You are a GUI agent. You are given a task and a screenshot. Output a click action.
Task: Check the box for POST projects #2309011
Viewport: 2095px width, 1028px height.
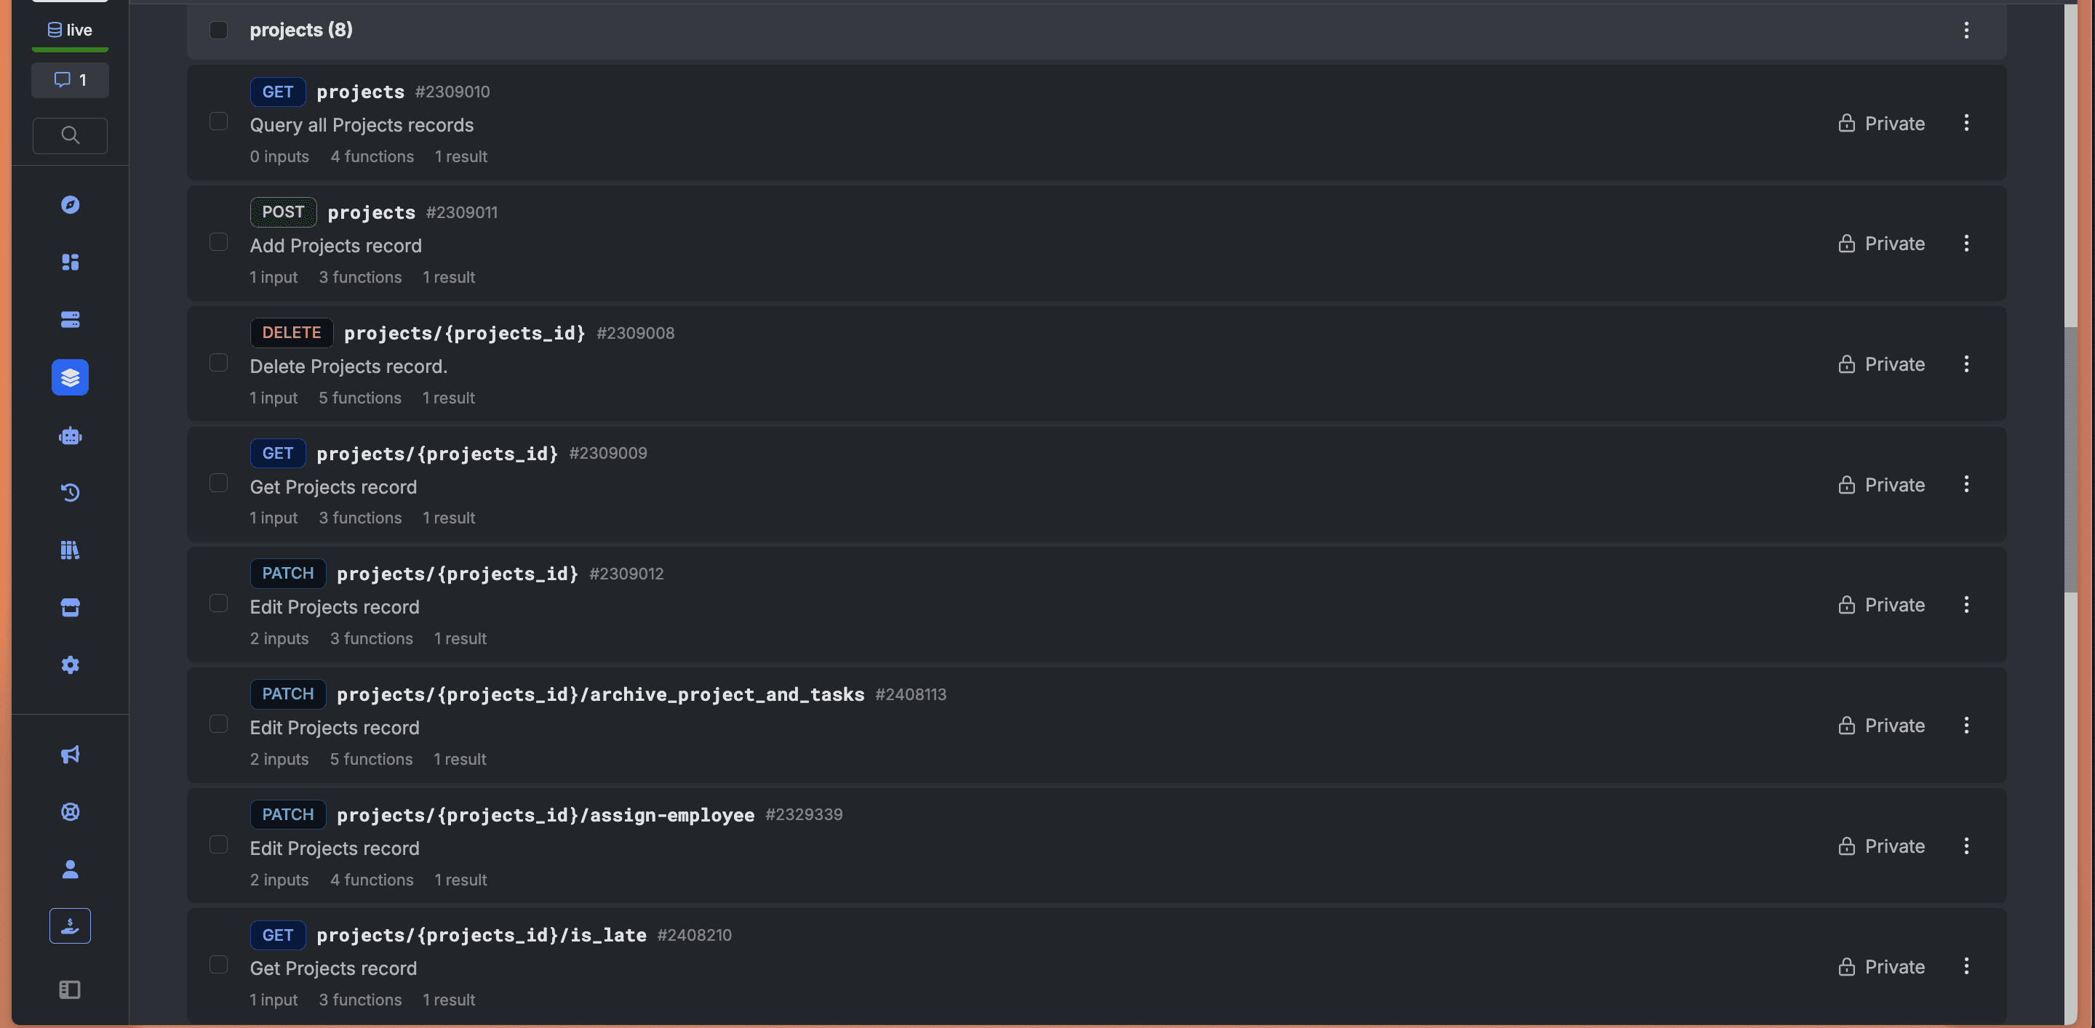point(218,242)
